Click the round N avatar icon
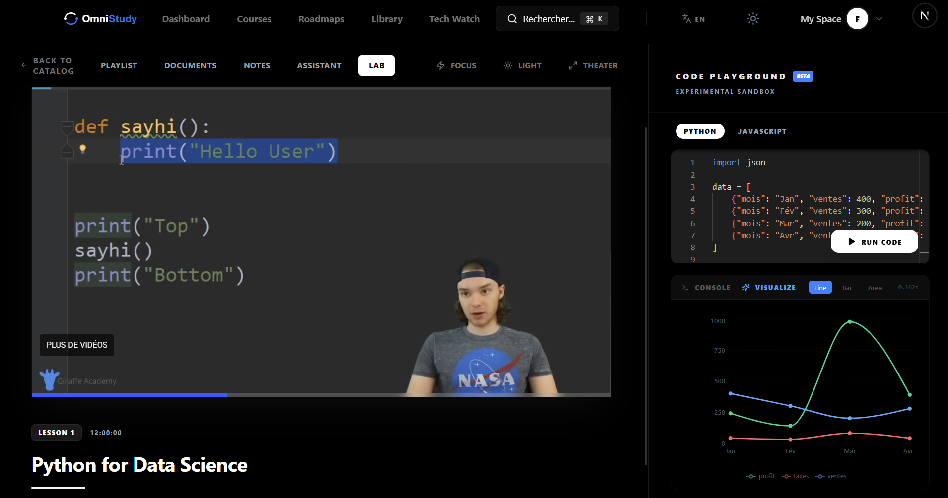The width and height of the screenshot is (948, 498). (x=924, y=16)
